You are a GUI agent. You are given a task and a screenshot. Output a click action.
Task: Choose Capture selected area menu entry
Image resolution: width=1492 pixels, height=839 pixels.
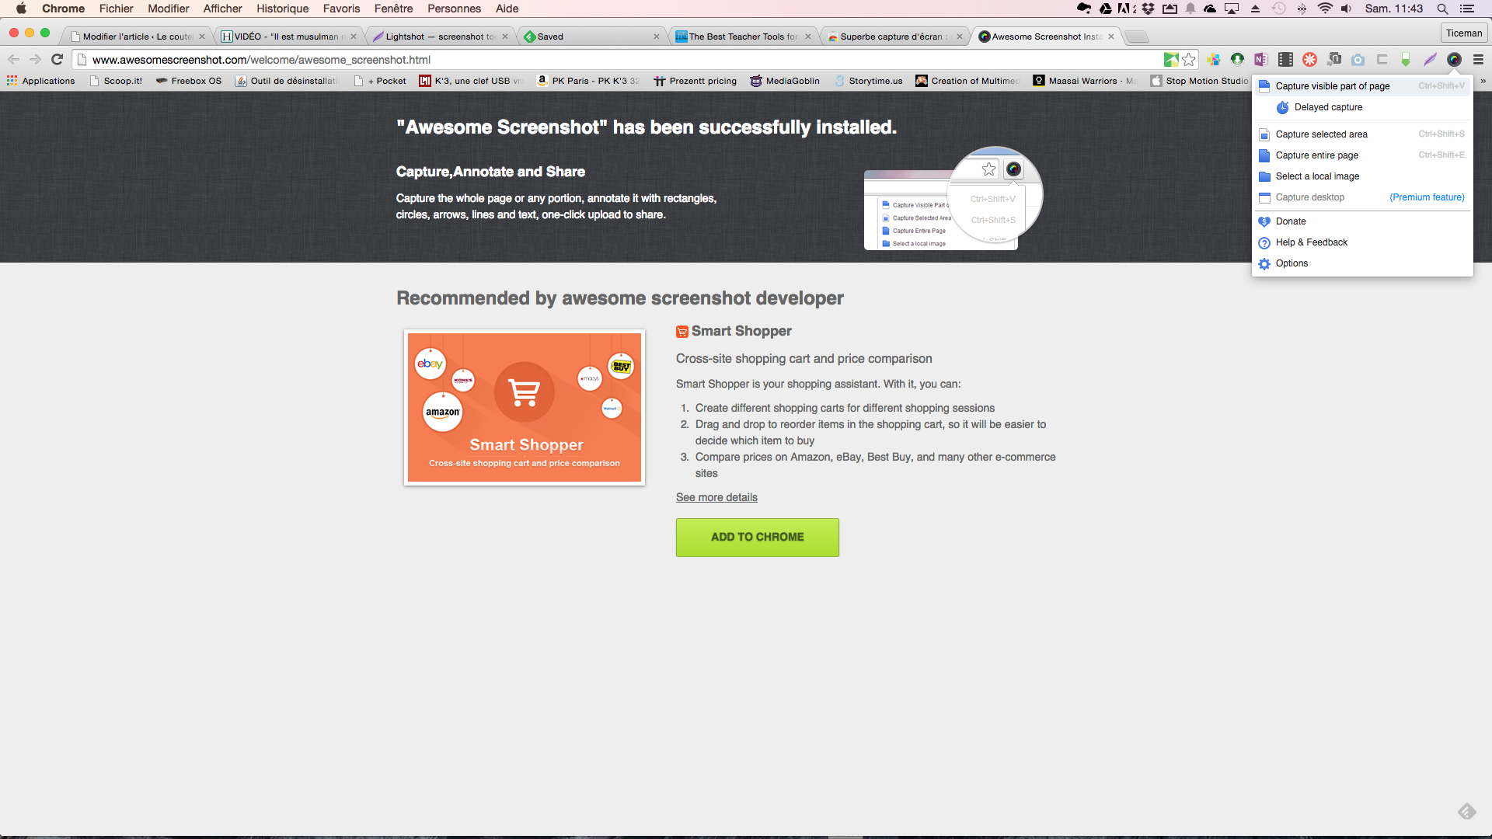tap(1321, 134)
